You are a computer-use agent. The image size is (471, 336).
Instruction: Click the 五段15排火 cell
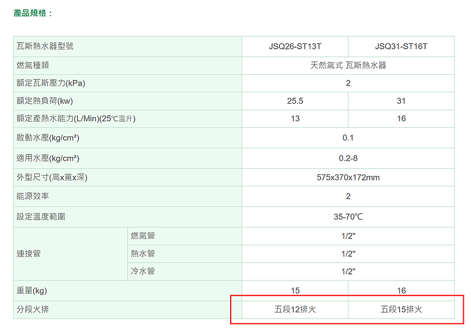pyautogui.click(x=401, y=309)
